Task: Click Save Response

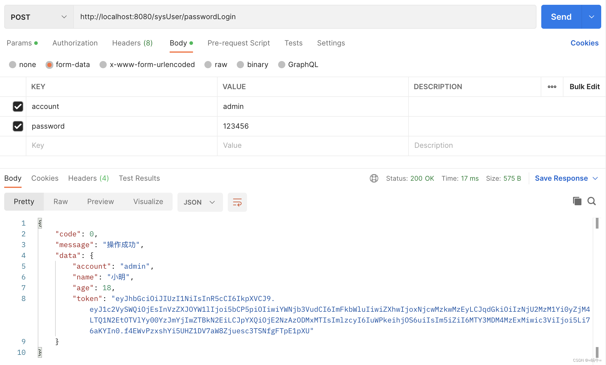Action: (x=561, y=178)
